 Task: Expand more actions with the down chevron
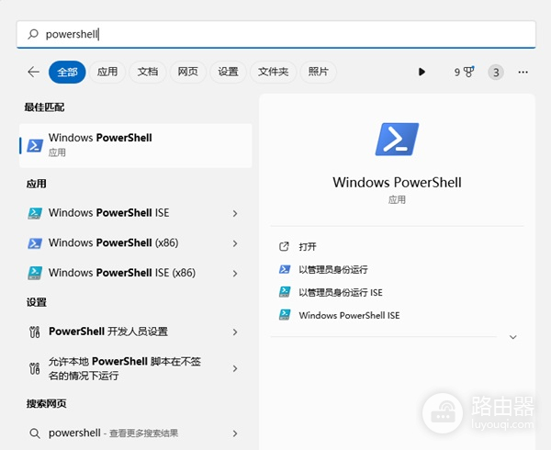tap(513, 337)
